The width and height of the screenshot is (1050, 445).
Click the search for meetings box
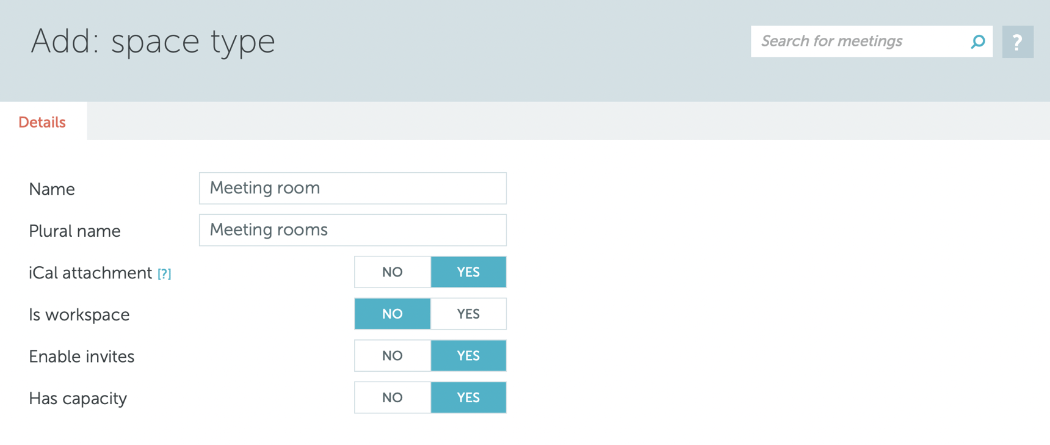coord(855,42)
